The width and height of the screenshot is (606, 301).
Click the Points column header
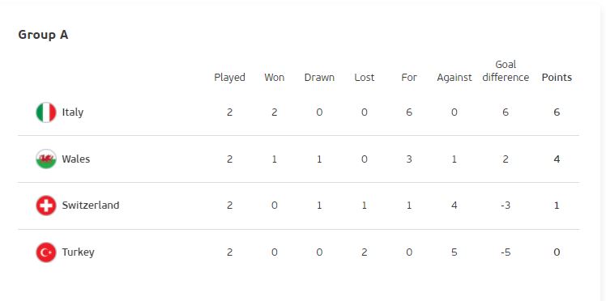557,78
